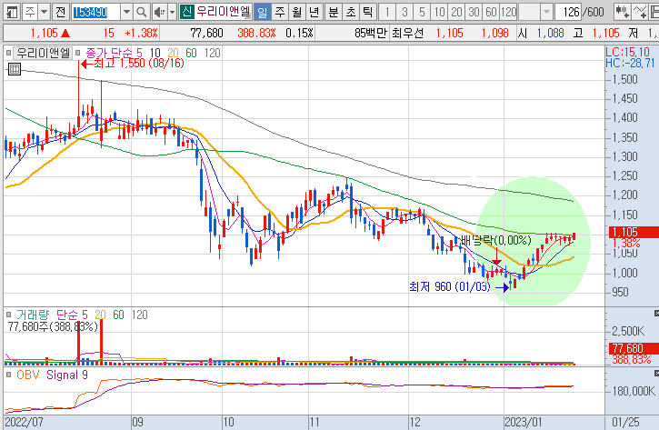The image size is (659, 430).
Task: Click the 배당락(0.00%) annotation
Action: tap(496, 240)
